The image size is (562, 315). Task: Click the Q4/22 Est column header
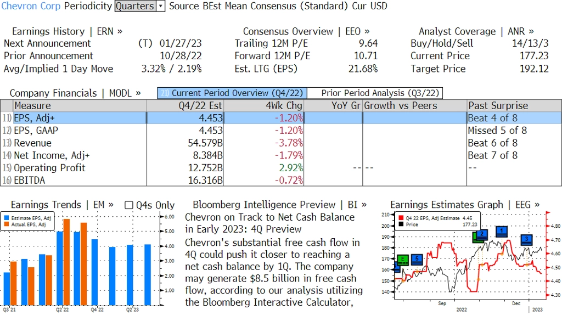tap(185, 106)
